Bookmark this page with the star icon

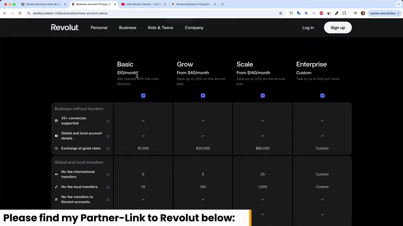pyautogui.click(x=281, y=13)
